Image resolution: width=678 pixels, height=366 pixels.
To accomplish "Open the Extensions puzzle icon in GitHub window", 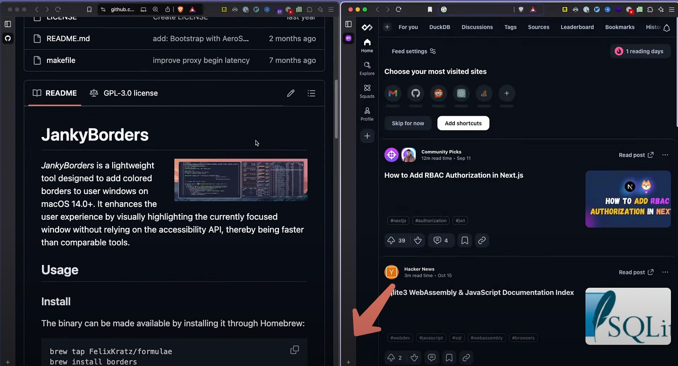I will coord(310,9).
